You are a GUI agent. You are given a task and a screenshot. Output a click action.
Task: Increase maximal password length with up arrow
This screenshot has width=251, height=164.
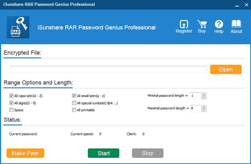coord(204,107)
